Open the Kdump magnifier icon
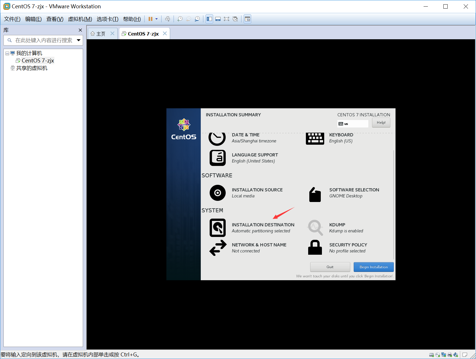Image resolution: width=476 pixels, height=359 pixels. (315, 228)
